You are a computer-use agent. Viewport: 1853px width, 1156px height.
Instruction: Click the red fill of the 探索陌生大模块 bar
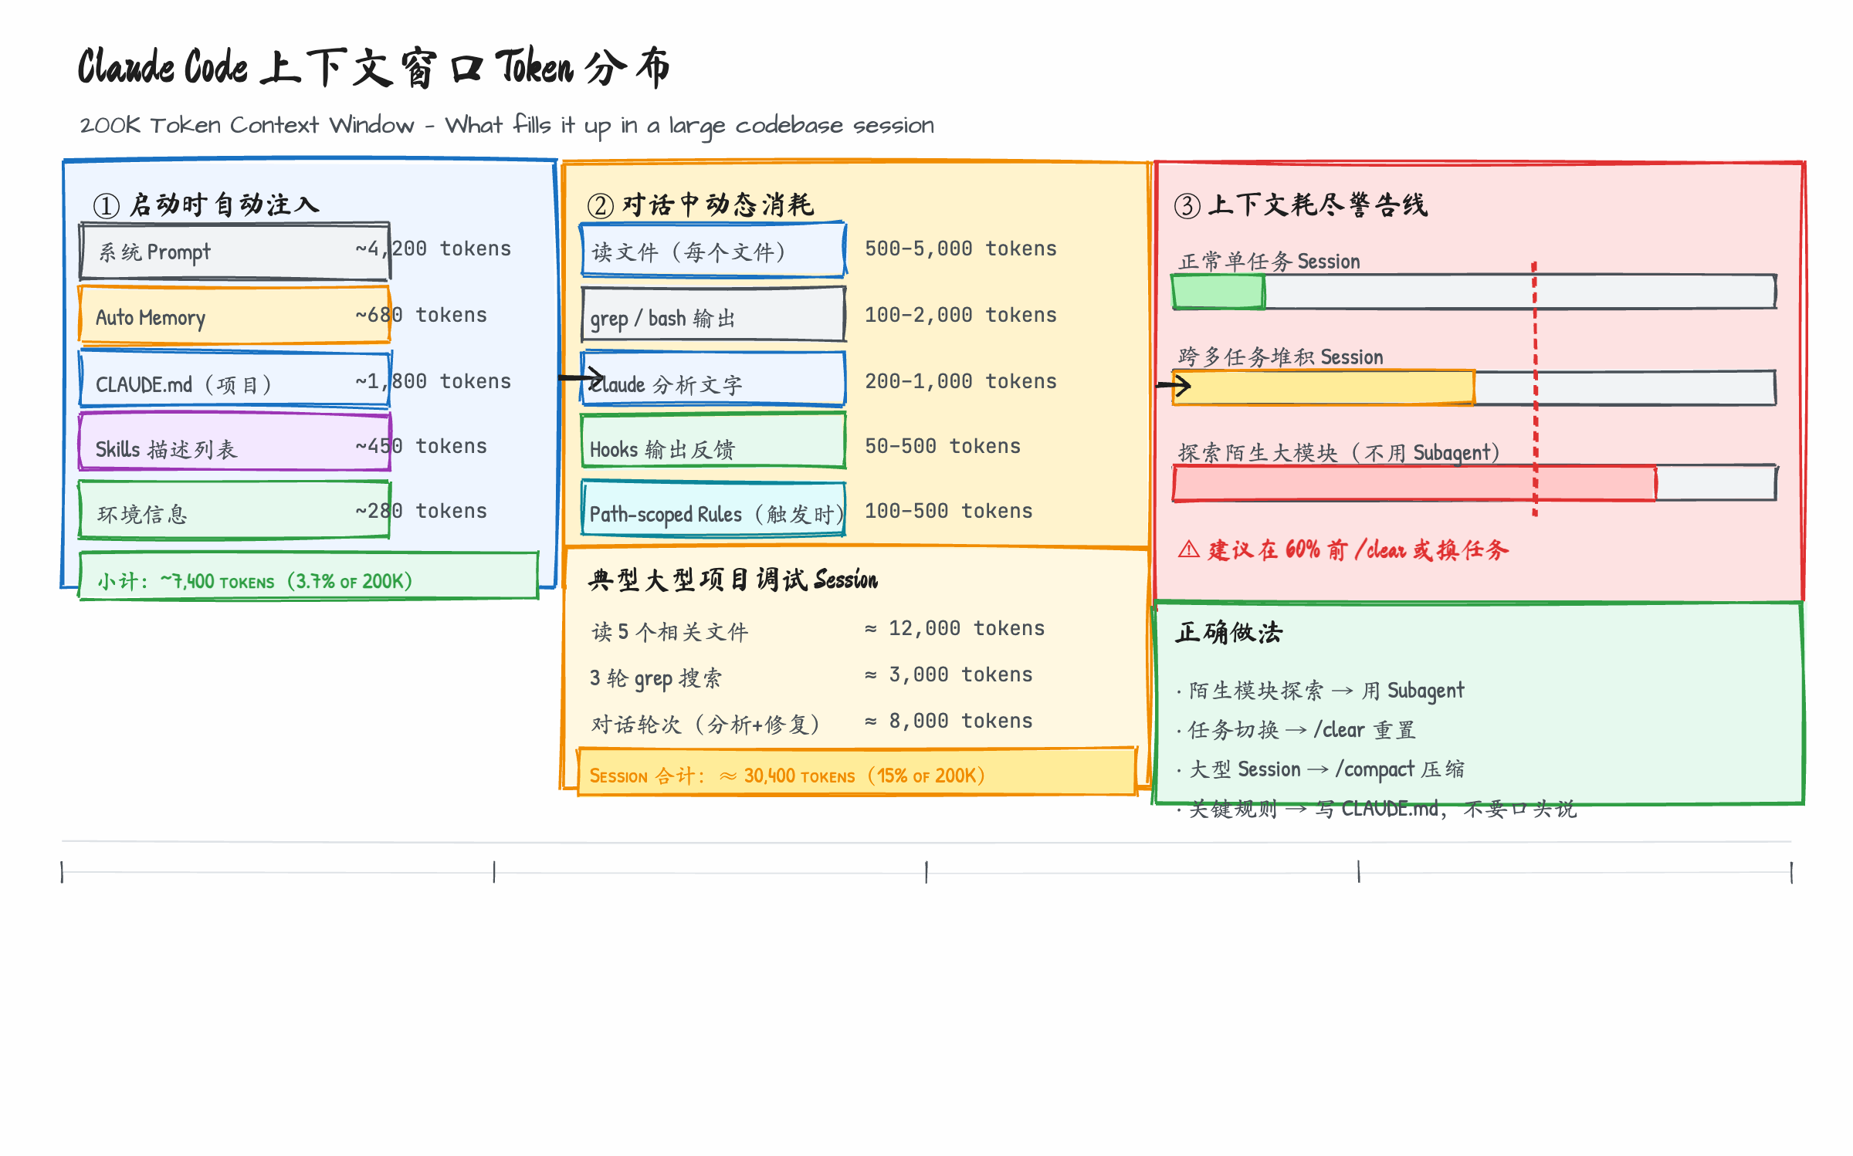pyautogui.click(x=1414, y=484)
